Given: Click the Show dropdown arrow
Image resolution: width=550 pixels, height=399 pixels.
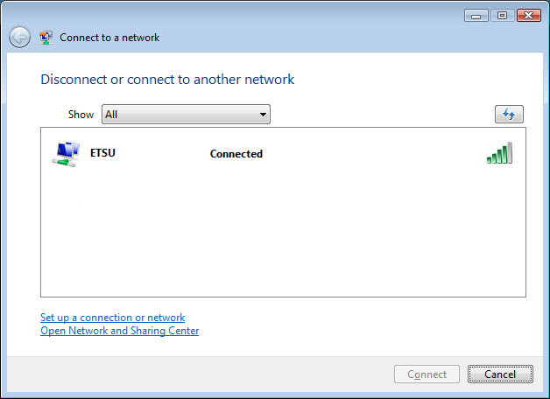Looking at the screenshot, I should pos(263,115).
